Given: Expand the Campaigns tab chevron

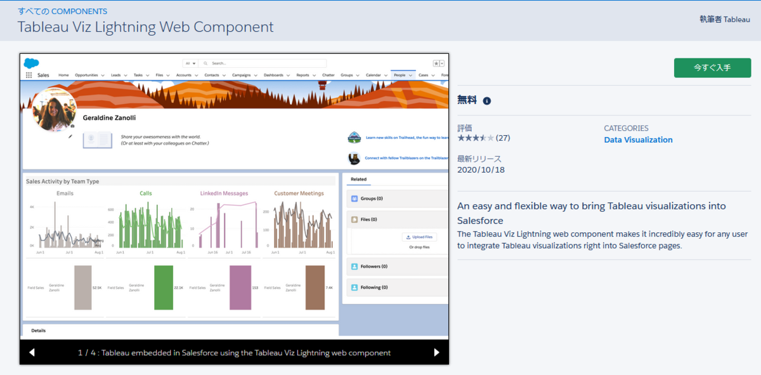Looking at the screenshot, I should (x=255, y=76).
